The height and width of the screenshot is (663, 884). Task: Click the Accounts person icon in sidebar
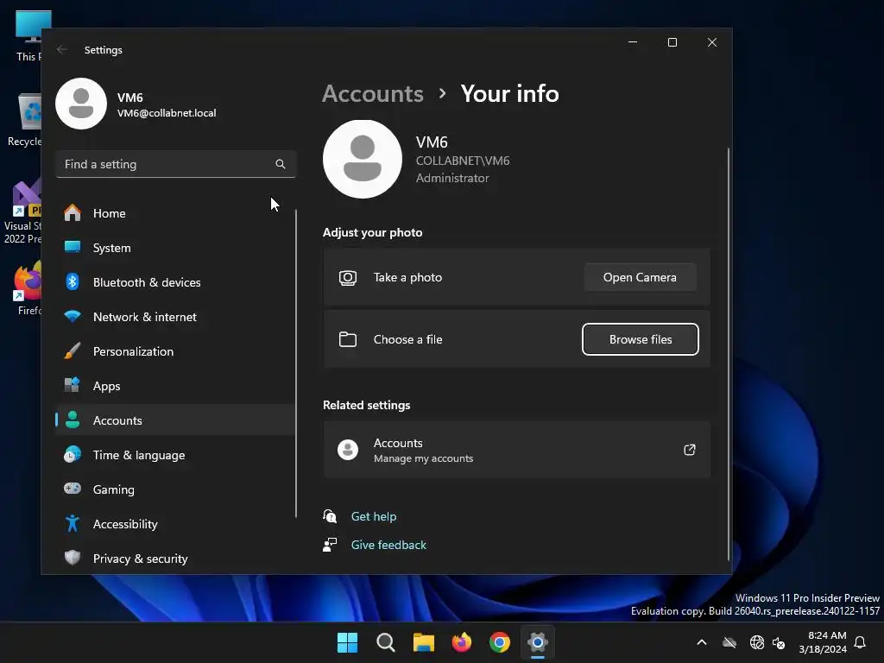point(73,420)
